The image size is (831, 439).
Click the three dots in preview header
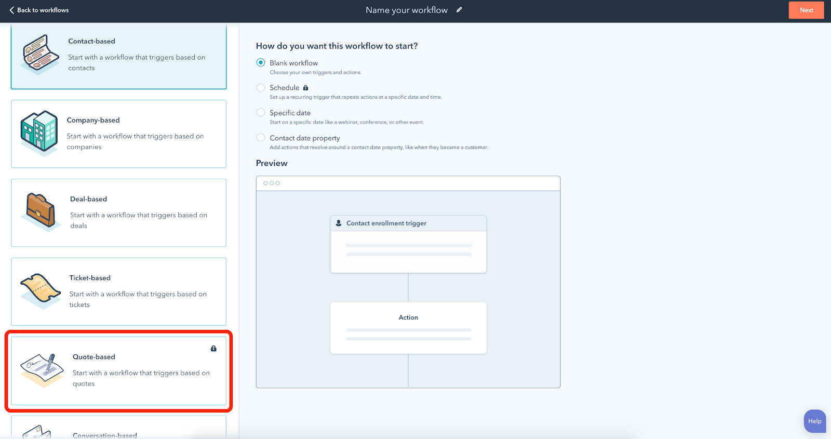[272, 183]
